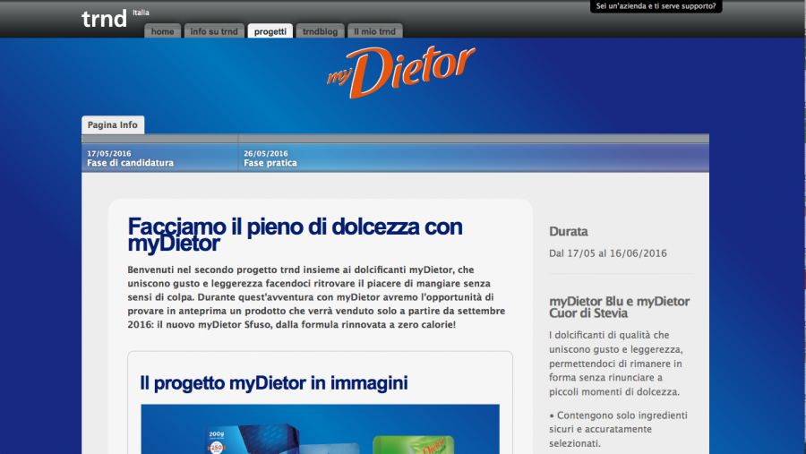Select the progetti navigation tab
The image size is (806, 454).
point(270,31)
